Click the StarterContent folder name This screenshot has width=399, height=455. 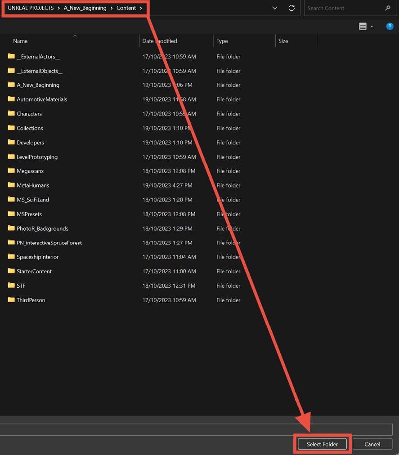click(34, 271)
